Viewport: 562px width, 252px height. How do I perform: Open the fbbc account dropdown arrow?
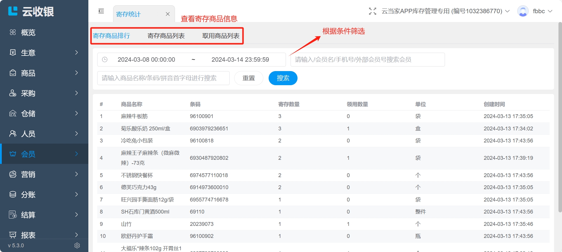click(550, 11)
